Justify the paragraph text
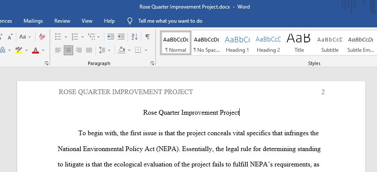377x172 pixels. 89,50
